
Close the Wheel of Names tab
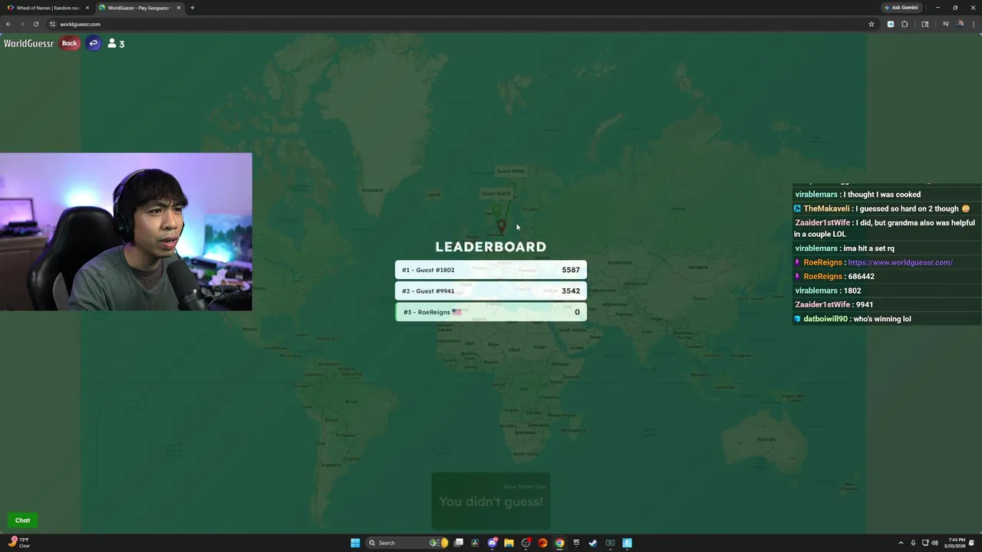point(87,8)
